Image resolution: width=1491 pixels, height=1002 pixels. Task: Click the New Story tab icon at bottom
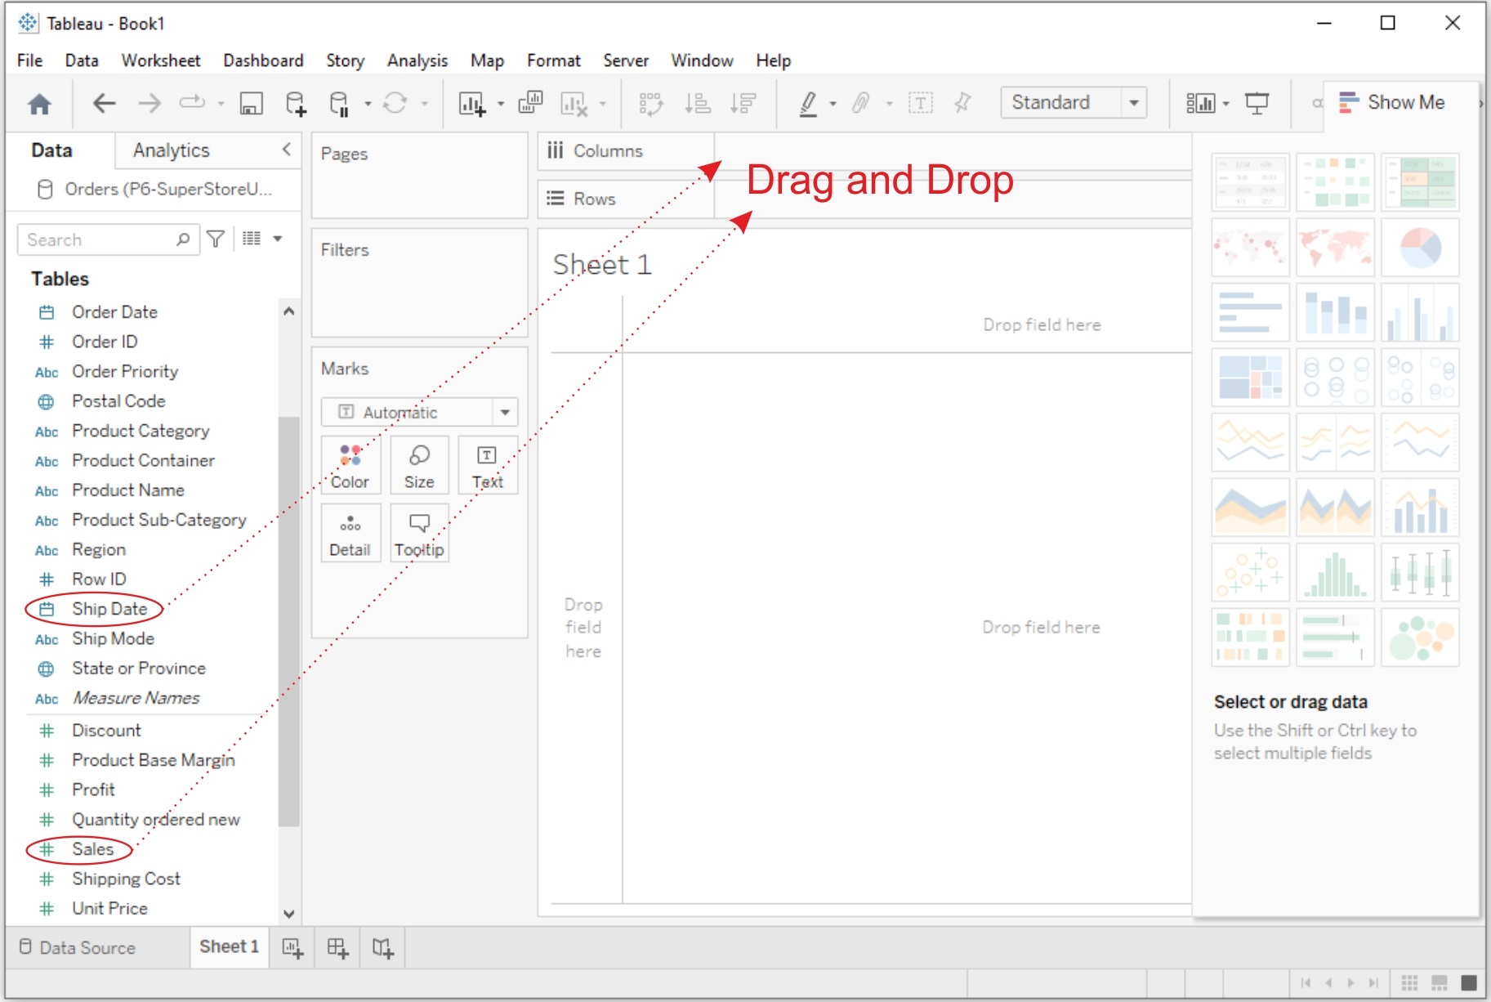[383, 948]
